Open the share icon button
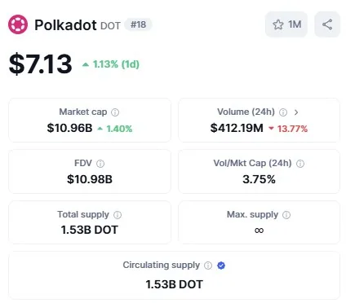Image resolution: width=346 pixels, height=303 pixels. click(x=327, y=24)
